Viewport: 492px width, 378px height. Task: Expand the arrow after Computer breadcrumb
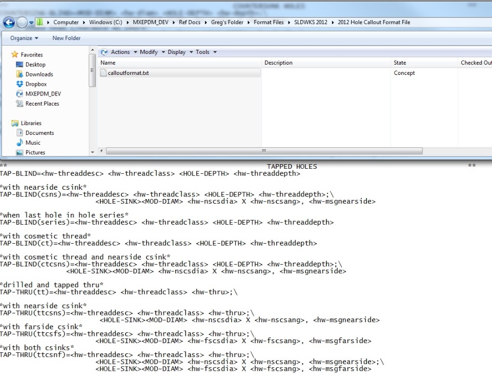tap(84, 22)
